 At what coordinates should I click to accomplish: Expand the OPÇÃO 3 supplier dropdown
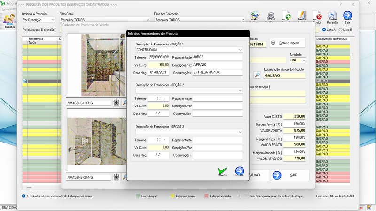click(x=240, y=132)
